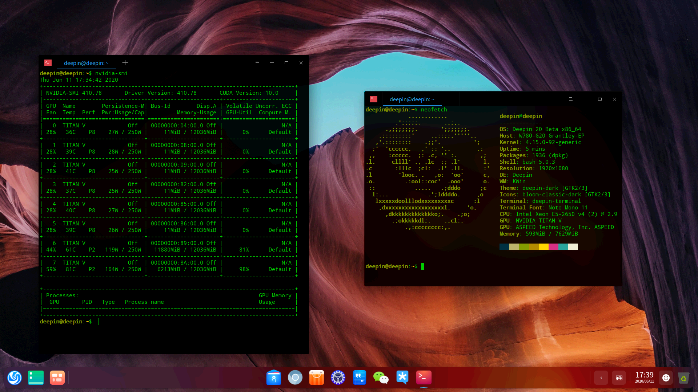This screenshot has height=392, width=698.
Task: Click the yellow color block in neofetch
Action: [x=543, y=247]
